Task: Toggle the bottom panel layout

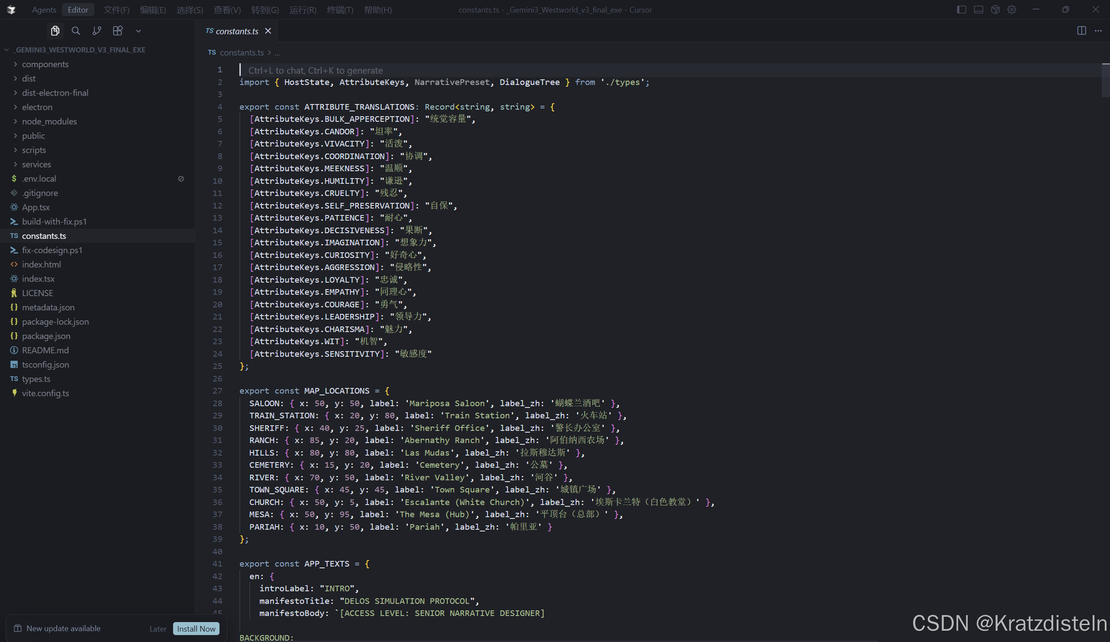Action: coord(978,10)
